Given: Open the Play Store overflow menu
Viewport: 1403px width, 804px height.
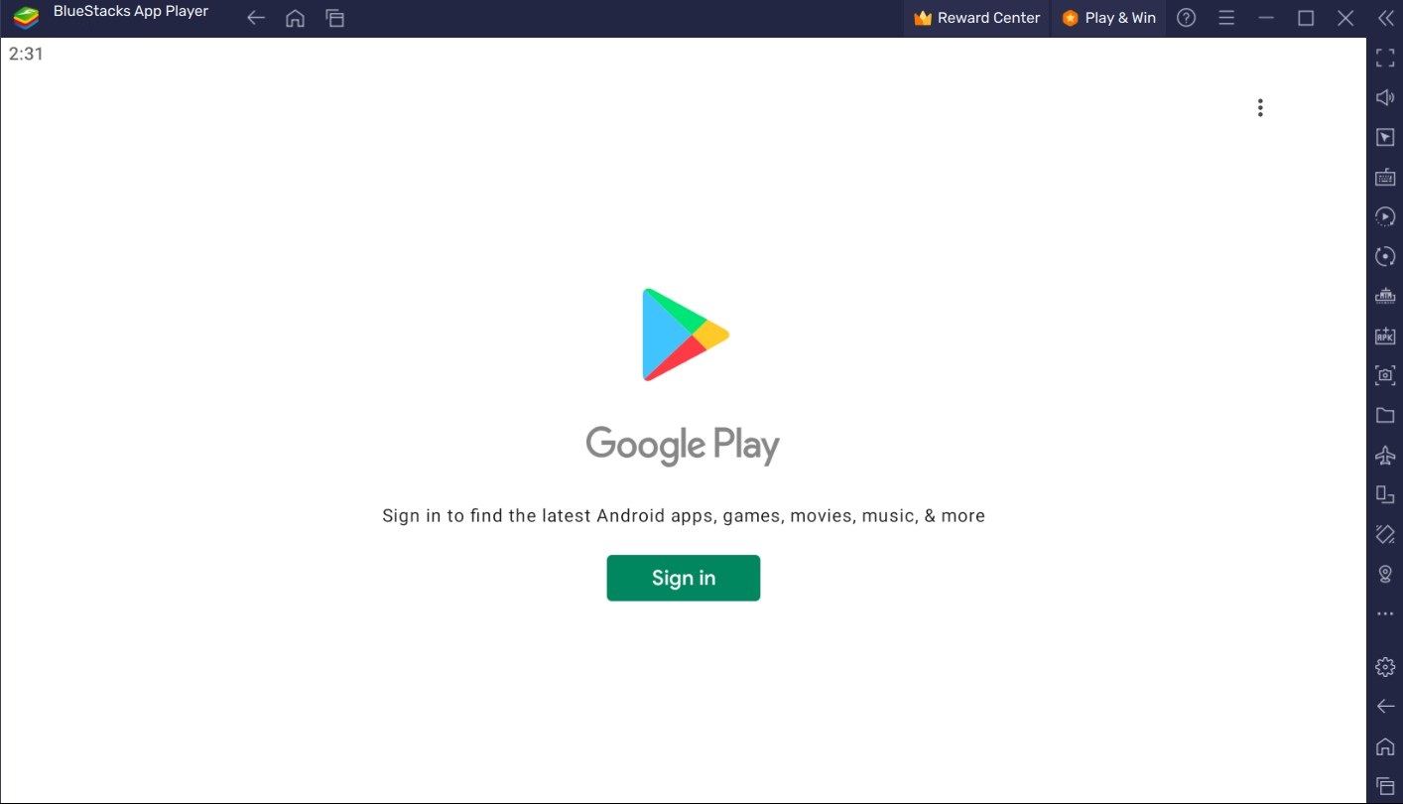Looking at the screenshot, I should (x=1260, y=107).
